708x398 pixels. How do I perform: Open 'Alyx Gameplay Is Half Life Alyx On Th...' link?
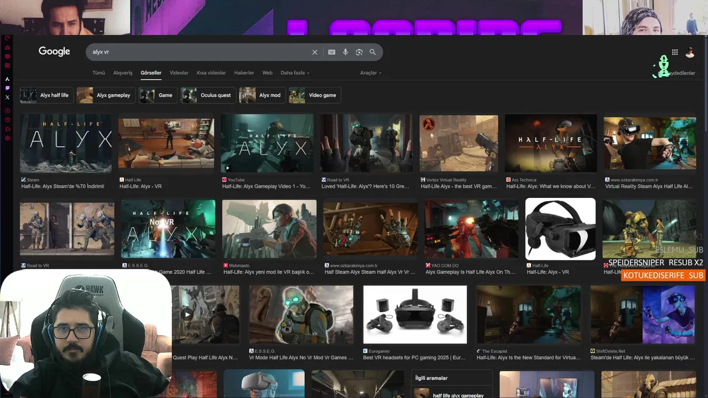pyautogui.click(x=470, y=272)
